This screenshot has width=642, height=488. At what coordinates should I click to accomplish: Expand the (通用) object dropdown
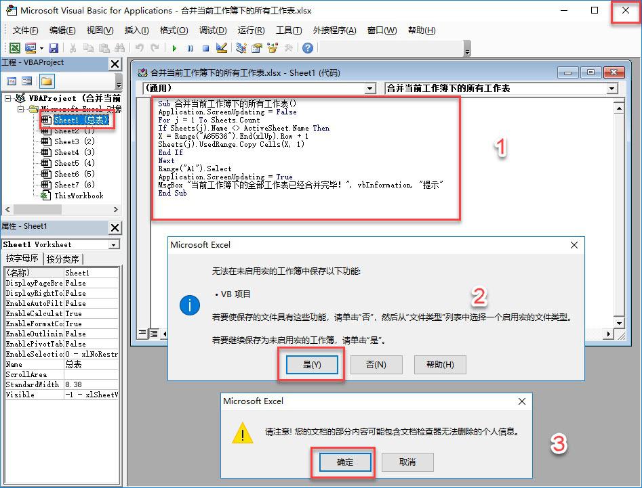(x=370, y=88)
